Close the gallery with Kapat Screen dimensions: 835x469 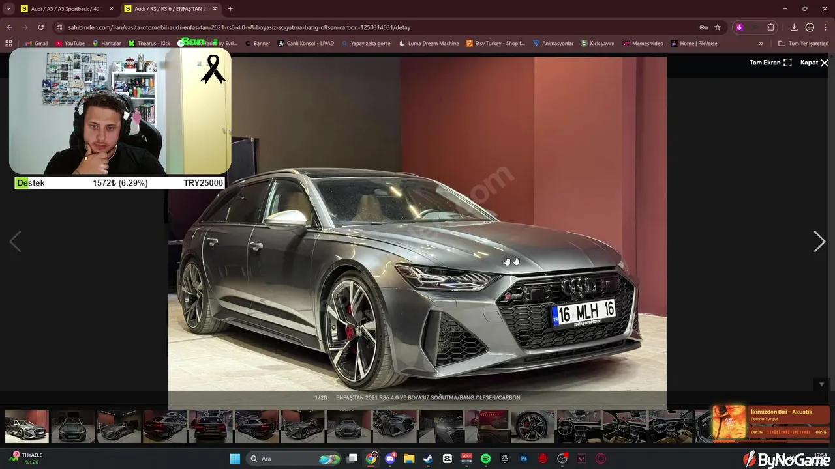pos(814,63)
